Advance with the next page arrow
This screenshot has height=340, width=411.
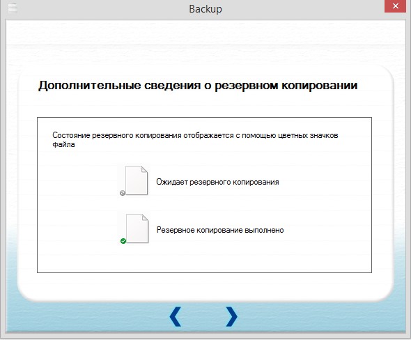click(231, 317)
